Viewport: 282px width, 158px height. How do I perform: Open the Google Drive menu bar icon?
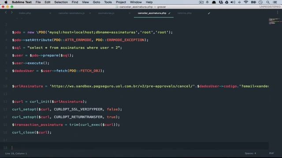point(227,2)
